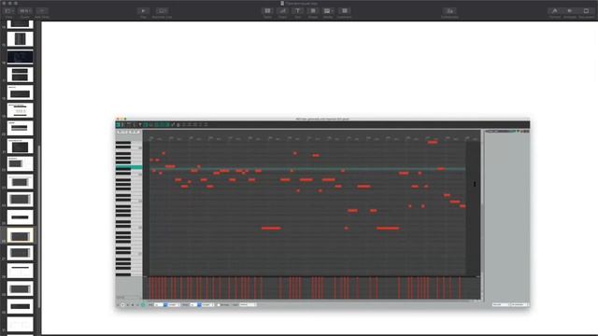The width and height of the screenshot is (598, 336).
Task: Select highlighted slide 26 thumbnail
Action: 20,235
